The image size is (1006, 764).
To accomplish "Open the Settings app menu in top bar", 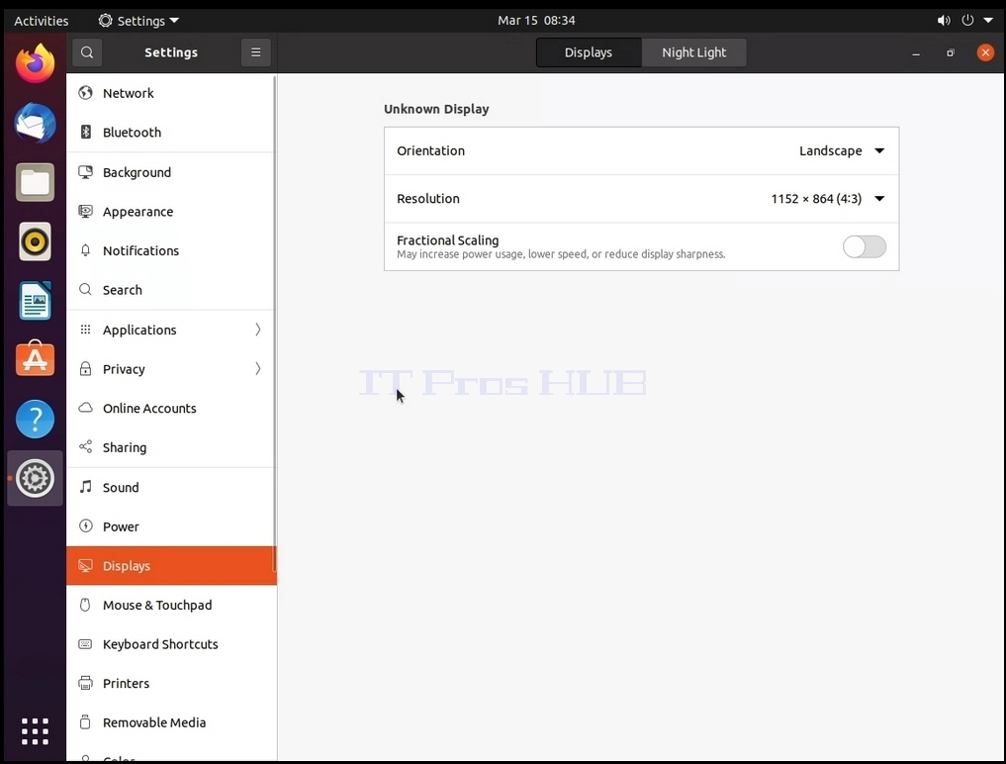I will pyautogui.click(x=138, y=21).
